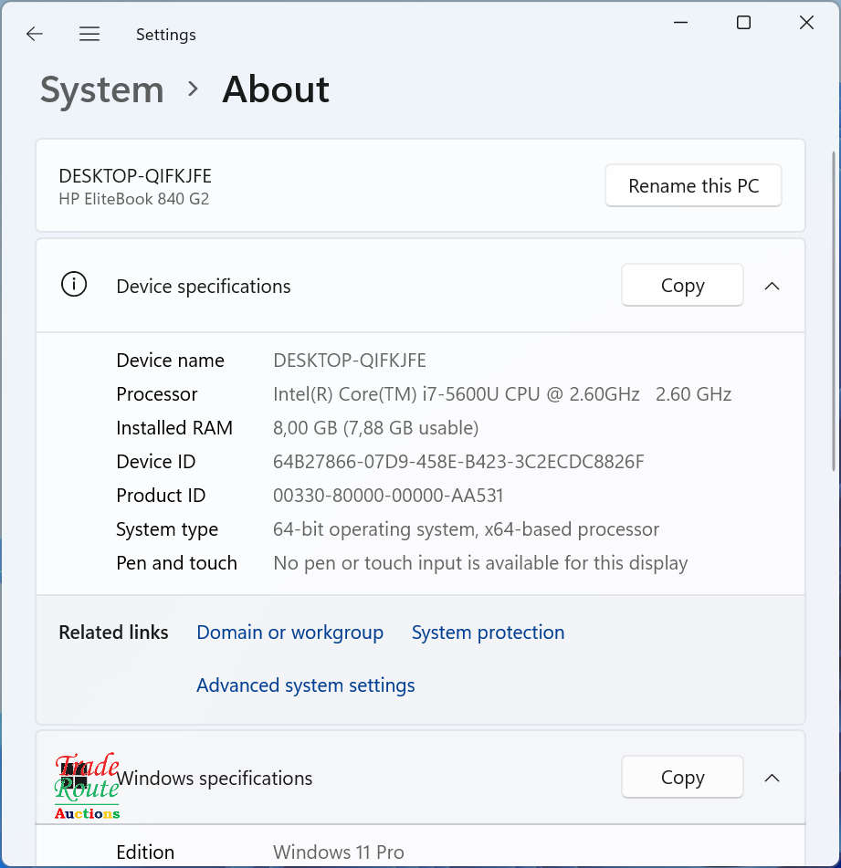Image resolution: width=841 pixels, height=868 pixels.
Task: Collapse the Device specifications section
Action: point(772,286)
